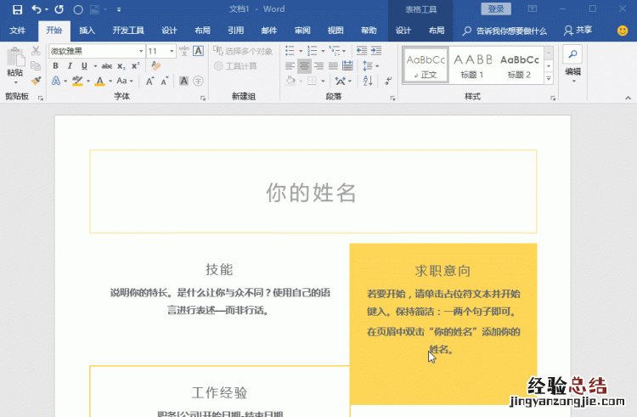The width and height of the screenshot is (637, 417).
Task: Click the 你的姓名 header text
Action: pos(311,193)
